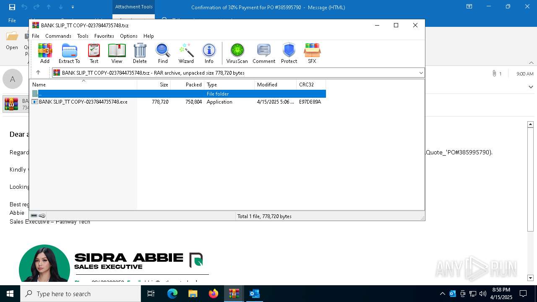
Task: Sort by the Packed column header
Action: [x=188, y=84]
